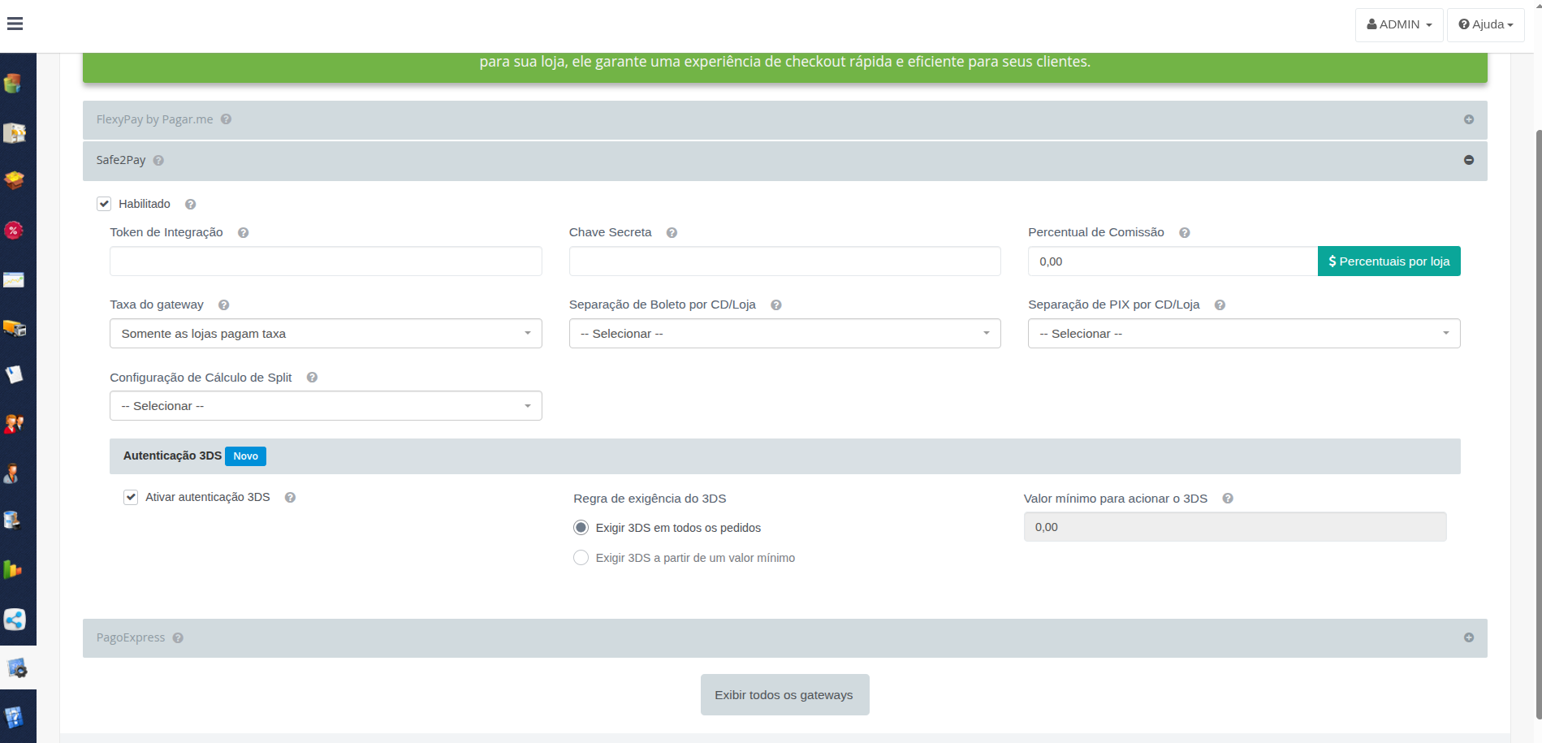Viewport: 1542px width, 743px height.
Task: Click help icon beside Valor mínimo para acionar 3DS
Action: [1228, 499]
